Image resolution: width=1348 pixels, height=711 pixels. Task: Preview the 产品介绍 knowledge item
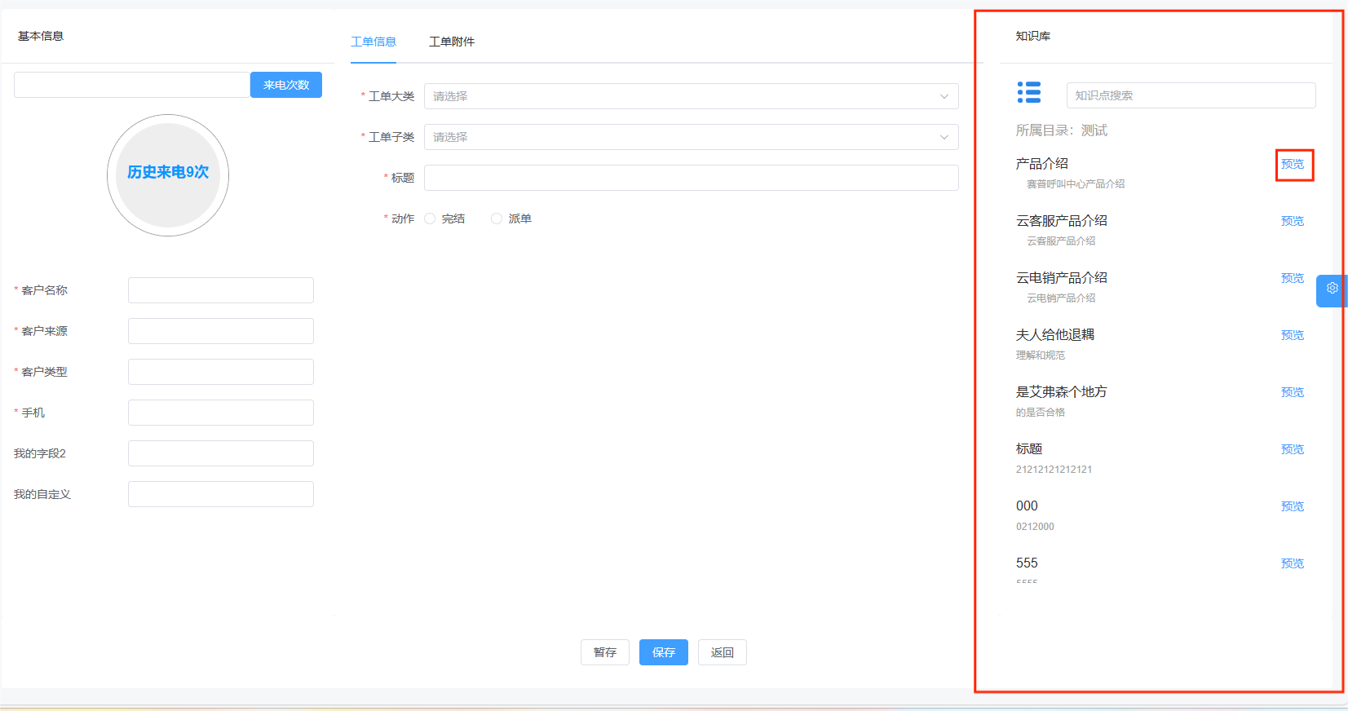tap(1293, 164)
